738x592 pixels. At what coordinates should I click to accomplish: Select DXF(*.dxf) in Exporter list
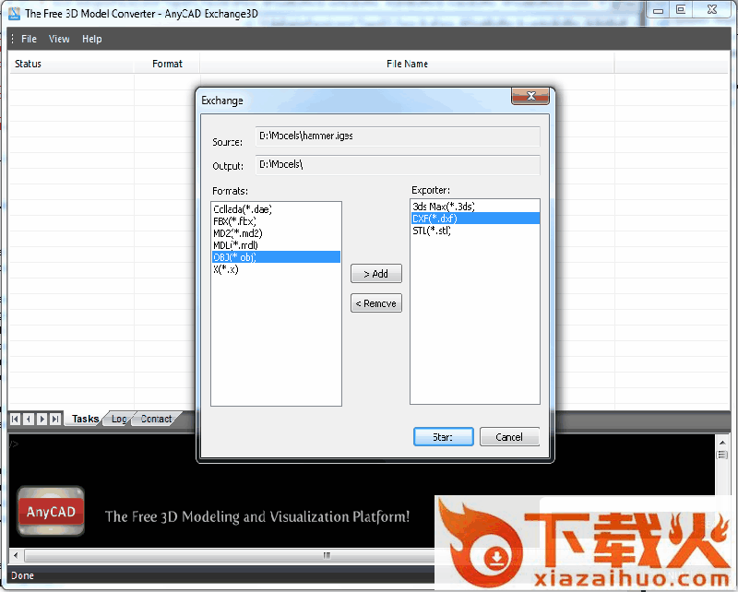475,219
